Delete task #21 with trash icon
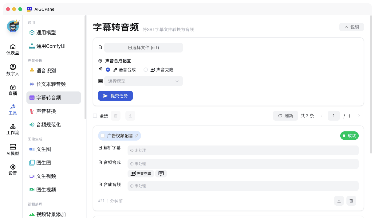This screenshot has height=221, width=375. (x=351, y=201)
